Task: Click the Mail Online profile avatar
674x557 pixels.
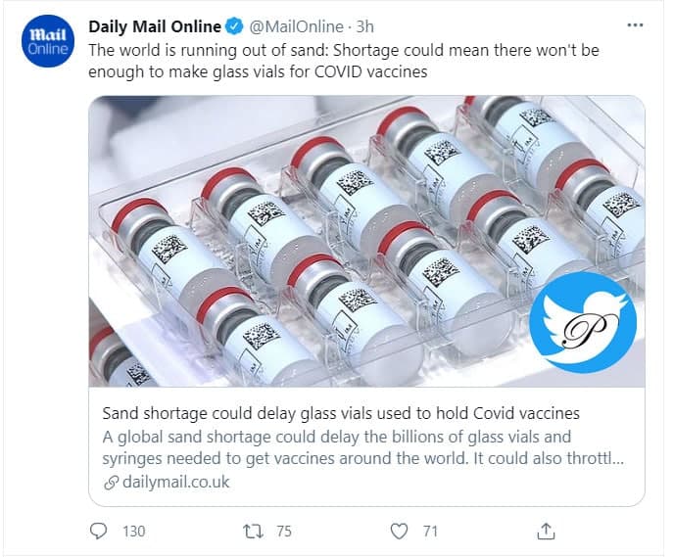Action: tap(46, 42)
